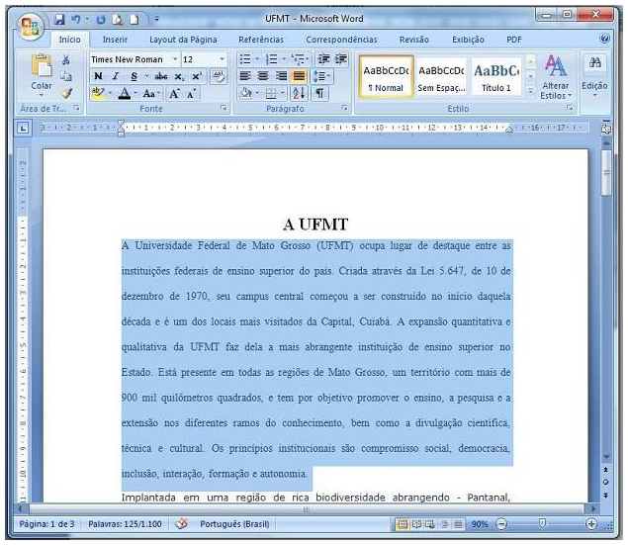Viewport: 628px width, 545px height.
Task: Undo the last action
Action: (x=76, y=19)
